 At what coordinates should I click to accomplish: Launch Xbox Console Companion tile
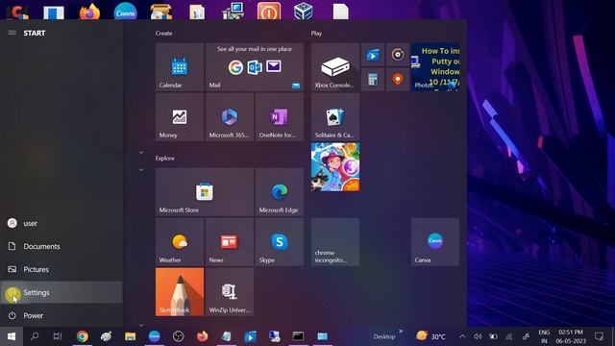point(335,66)
